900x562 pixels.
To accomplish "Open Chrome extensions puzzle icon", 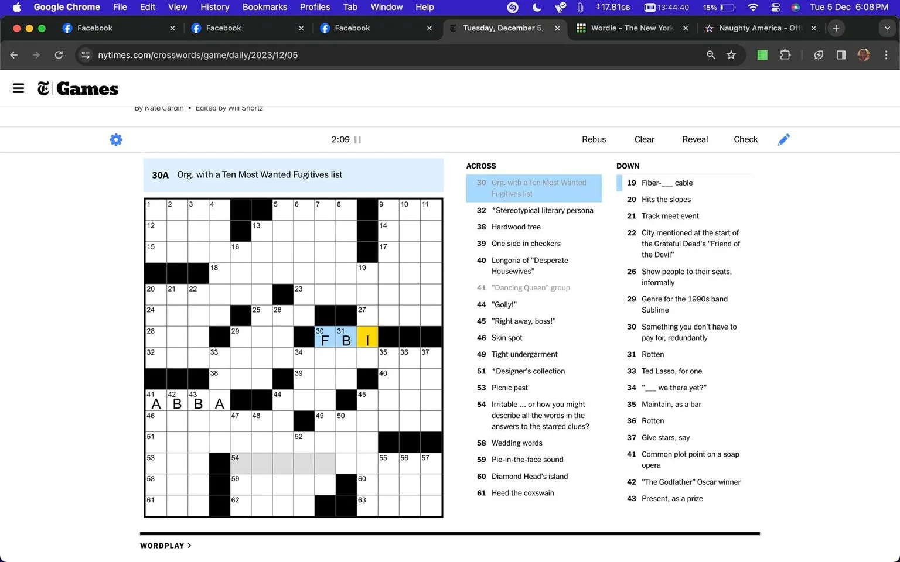I will click(785, 55).
